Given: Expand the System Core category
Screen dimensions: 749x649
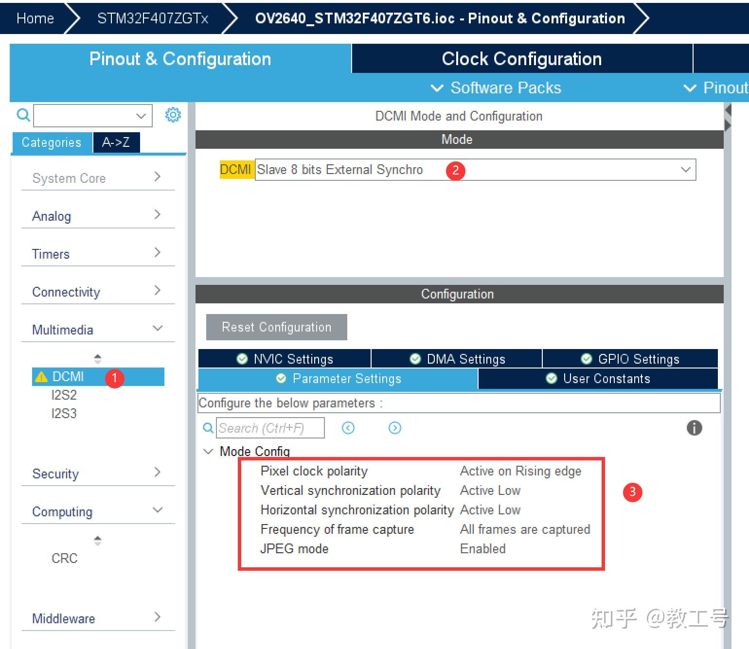Looking at the screenshot, I should (x=157, y=177).
